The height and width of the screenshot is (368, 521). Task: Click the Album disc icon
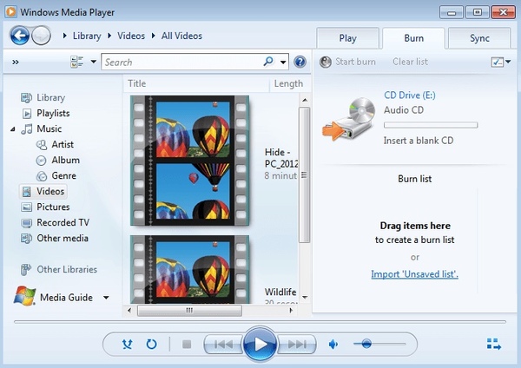(41, 161)
